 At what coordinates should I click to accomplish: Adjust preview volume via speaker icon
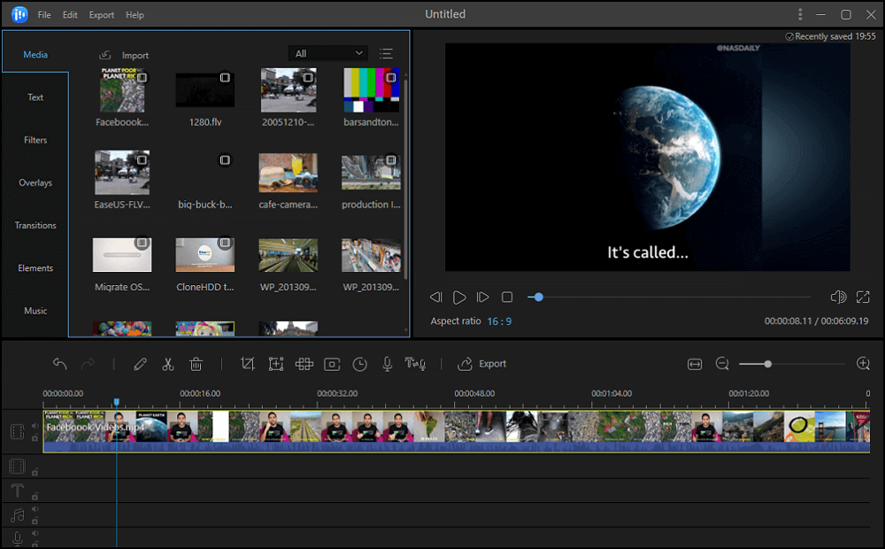pyautogui.click(x=838, y=298)
